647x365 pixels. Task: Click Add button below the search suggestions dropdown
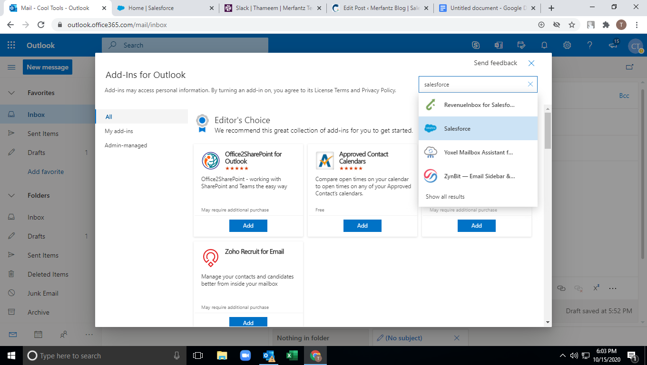(x=477, y=226)
